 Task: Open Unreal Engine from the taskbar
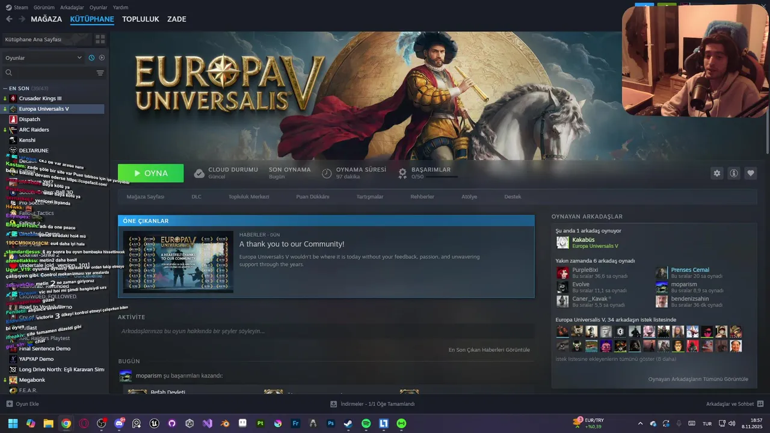[x=155, y=423]
